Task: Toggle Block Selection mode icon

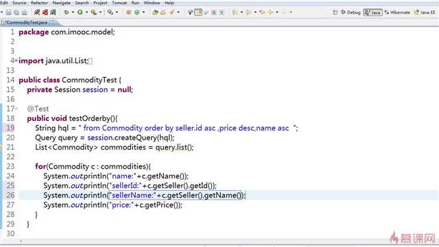Action: 214,12
